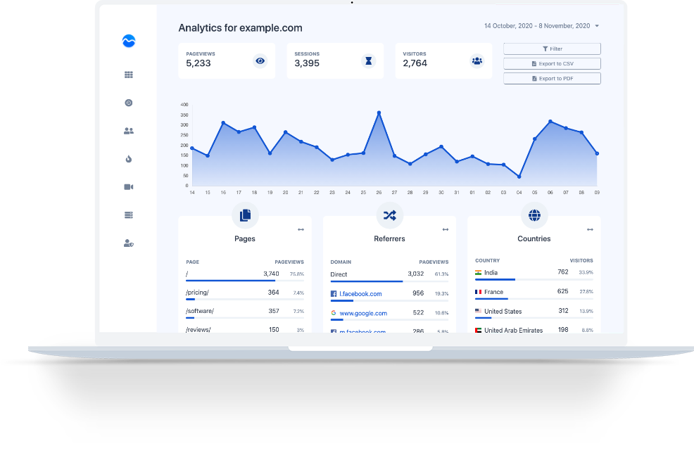Open the realtime target icon in sidebar

pos(129,103)
